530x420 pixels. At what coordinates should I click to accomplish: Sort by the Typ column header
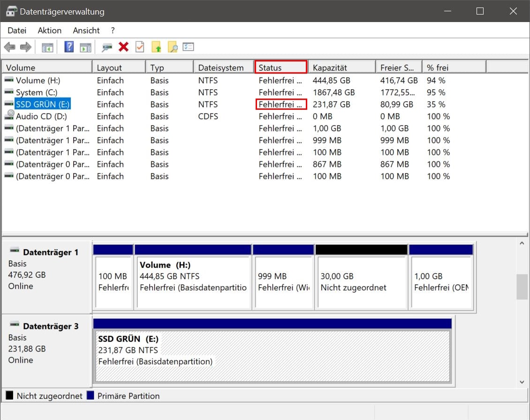tap(170, 67)
